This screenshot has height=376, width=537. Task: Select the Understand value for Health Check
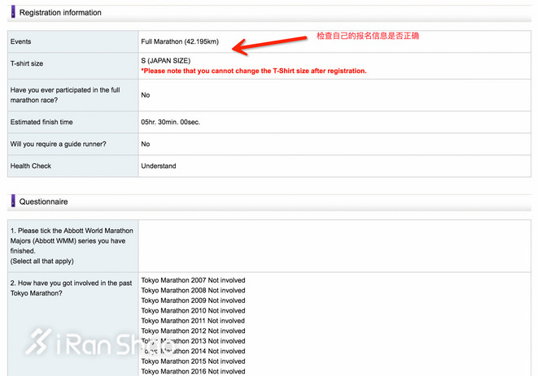[159, 166]
